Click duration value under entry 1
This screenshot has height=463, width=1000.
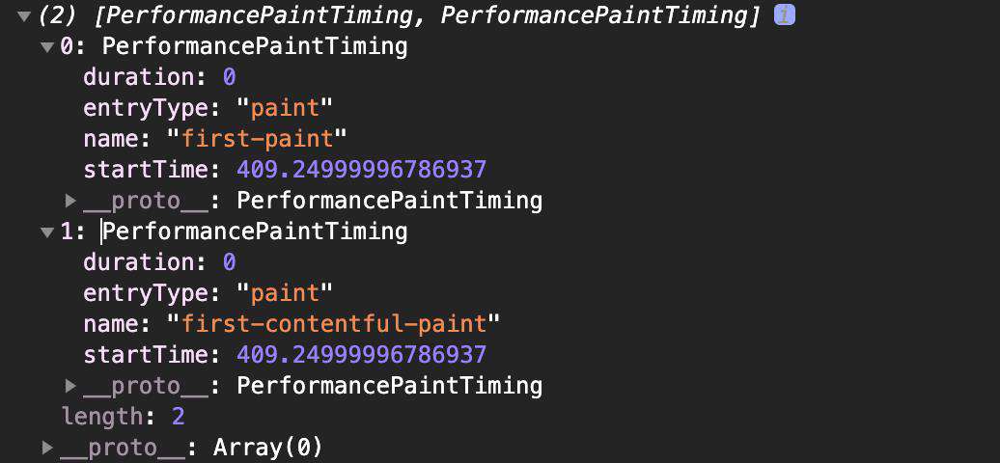click(x=229, y=262)
